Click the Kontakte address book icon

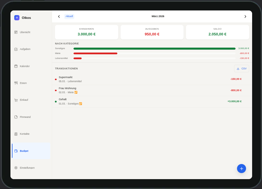(16, 134)
